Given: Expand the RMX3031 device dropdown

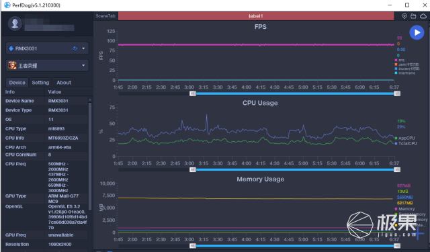Looking at the screenshot, I should click(83, 48).
